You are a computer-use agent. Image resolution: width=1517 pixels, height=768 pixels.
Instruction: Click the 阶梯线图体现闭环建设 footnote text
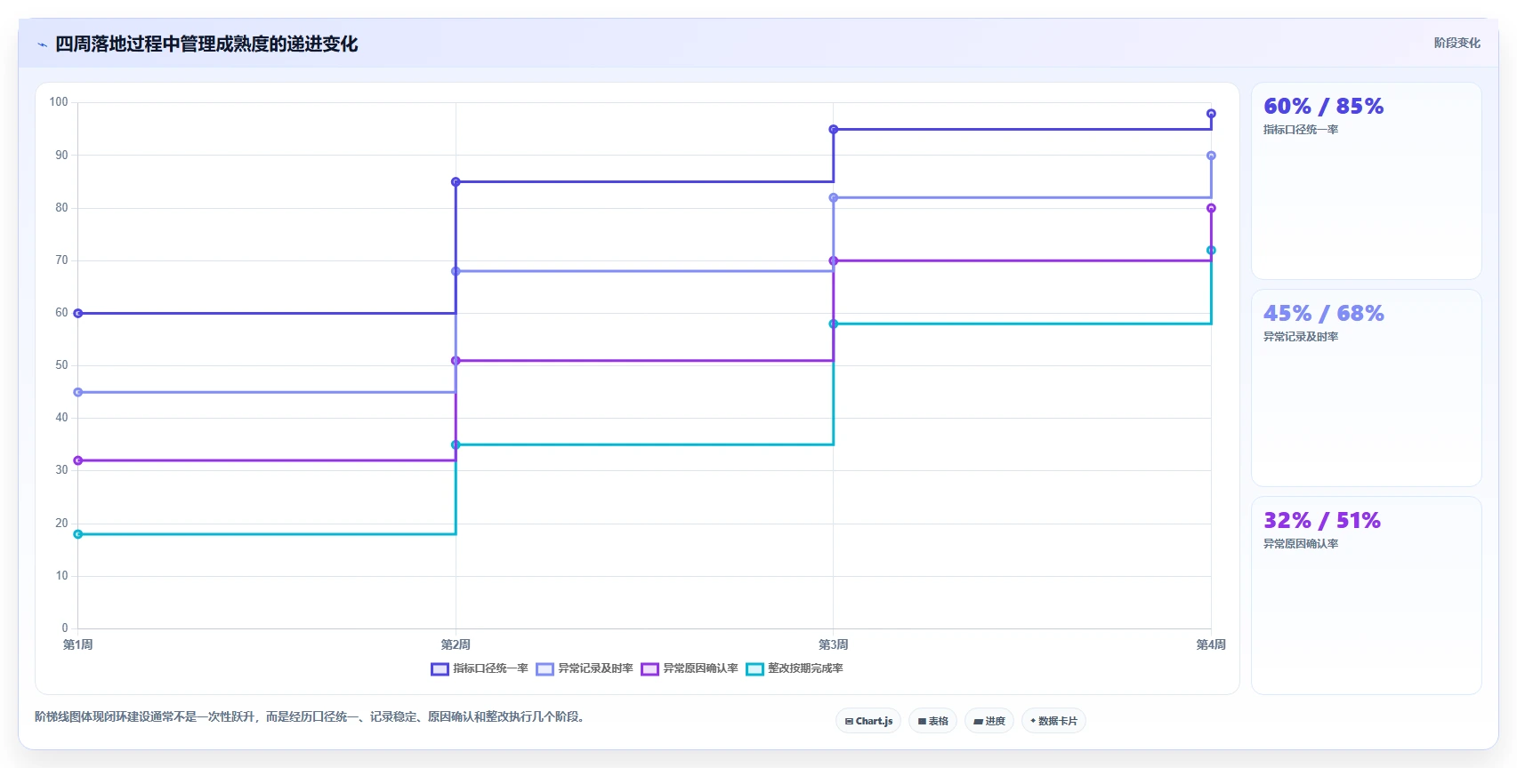312,716
